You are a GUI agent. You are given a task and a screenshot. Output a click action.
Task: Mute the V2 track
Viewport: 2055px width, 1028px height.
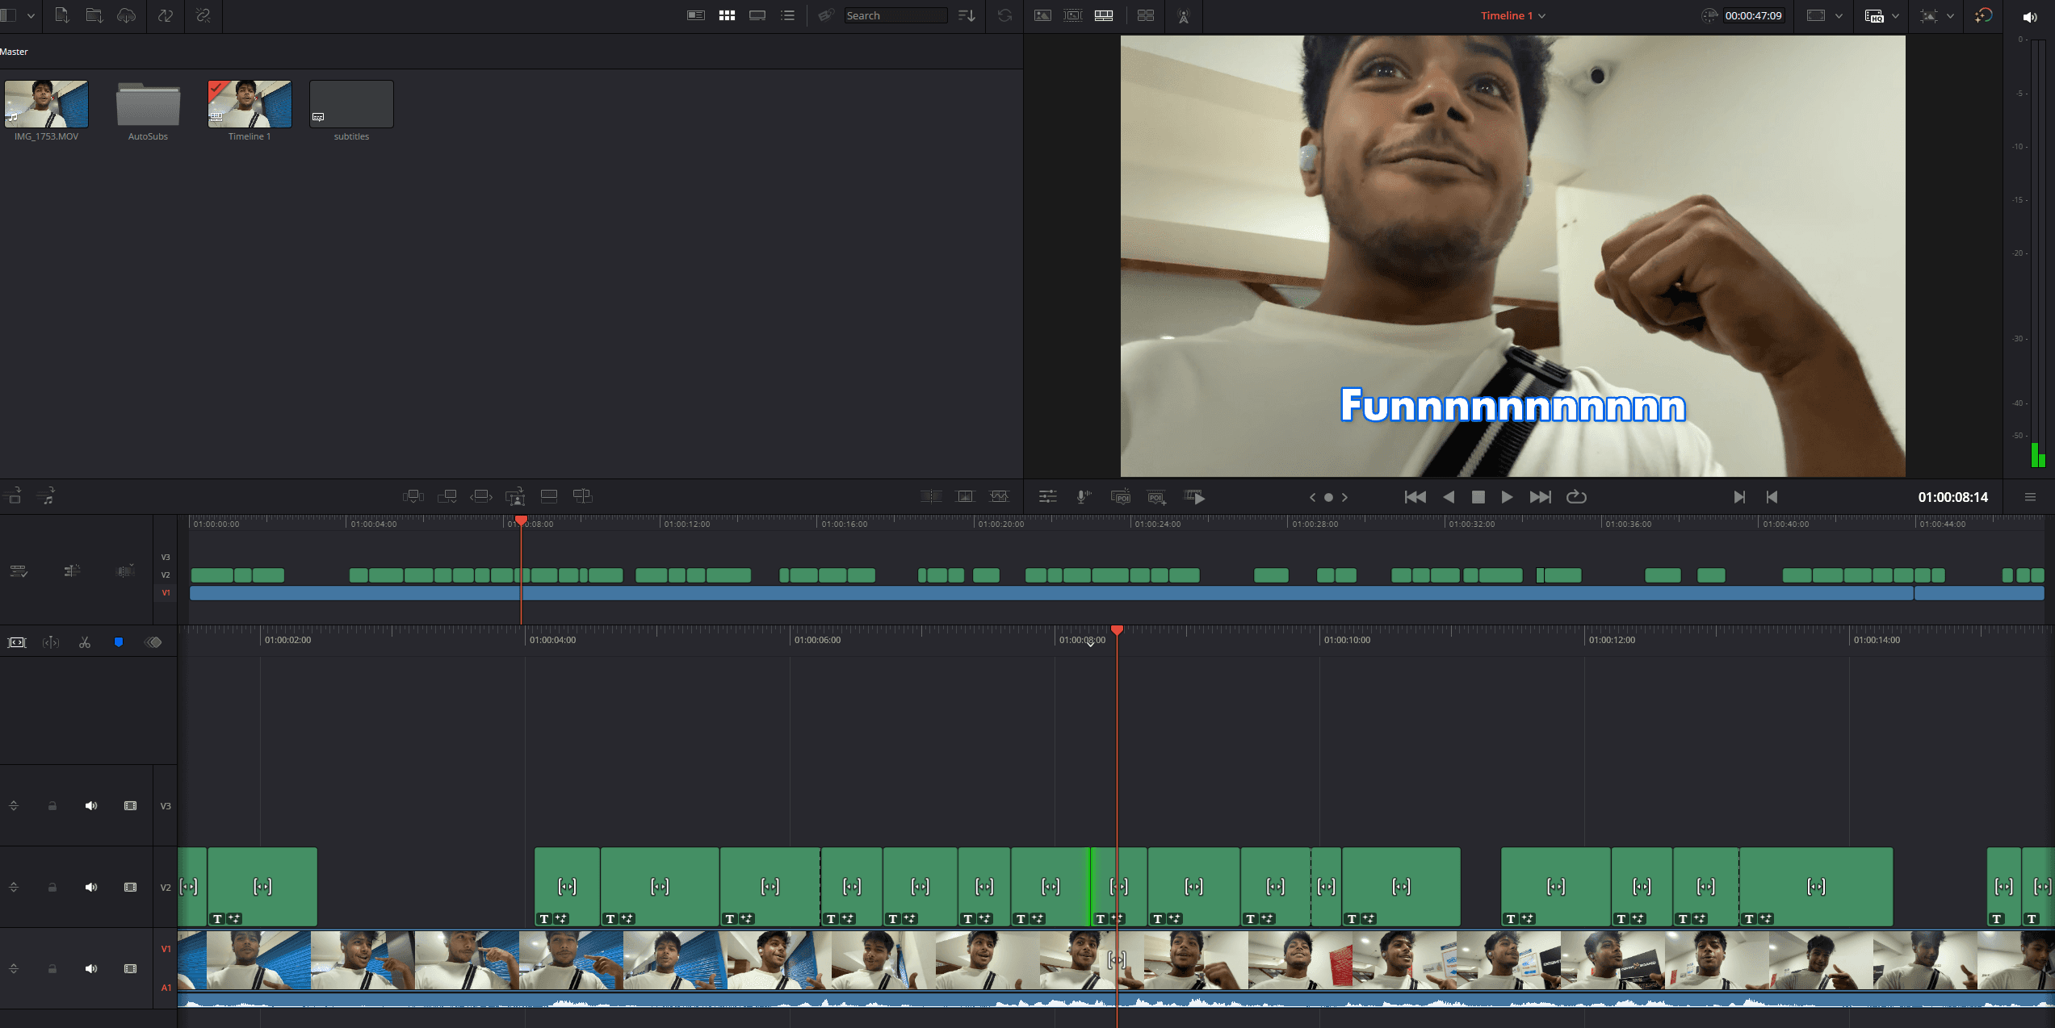91,887
